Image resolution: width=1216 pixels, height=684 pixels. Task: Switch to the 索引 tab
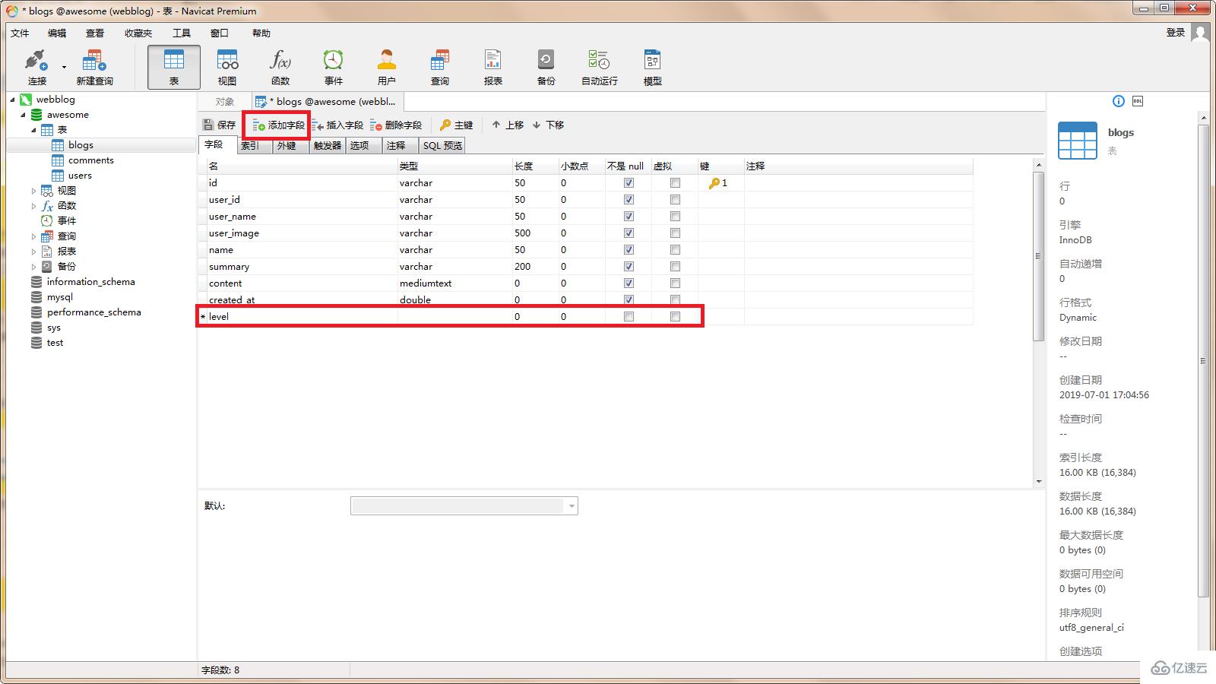(253, 146)
